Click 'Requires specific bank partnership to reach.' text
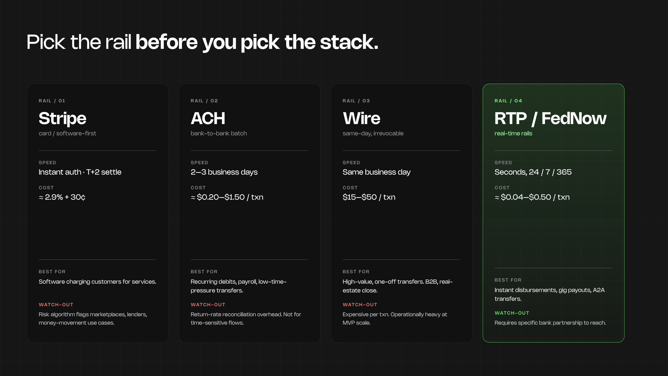Viewport: 668px width, 376px height. (x=550, y=323)
